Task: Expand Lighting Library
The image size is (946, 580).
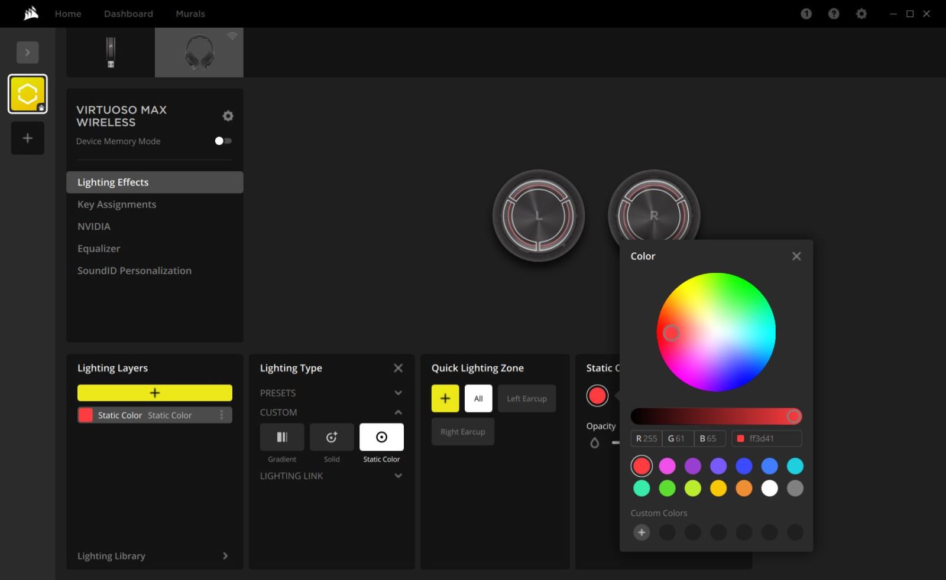Action: pyautogui.click(x=154, y=556)
